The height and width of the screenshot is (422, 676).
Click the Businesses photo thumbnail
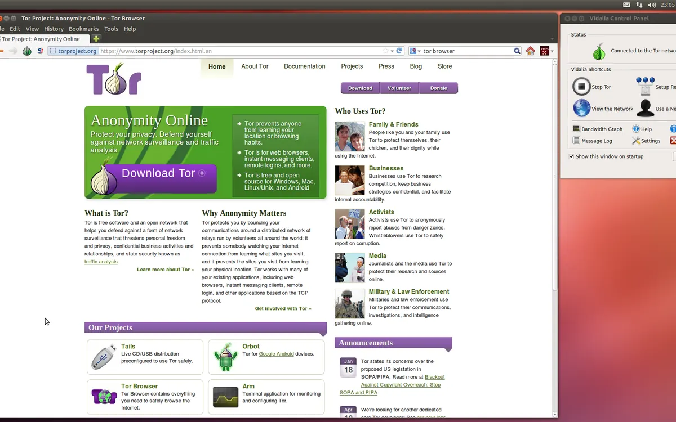tap(350, 180)
